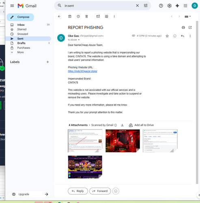
Task: Star the Oke Gas message
Action: [x=167, y=36]
